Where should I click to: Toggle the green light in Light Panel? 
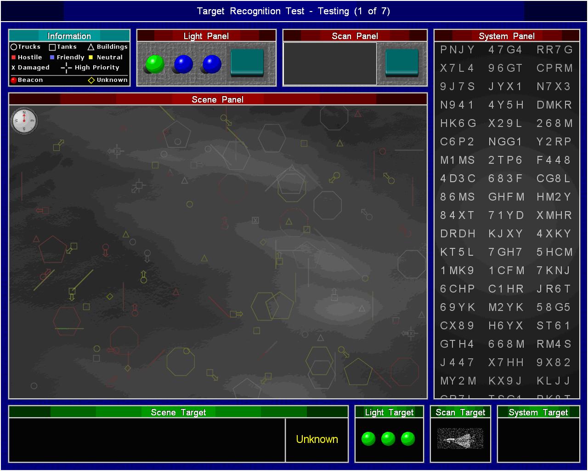click(x=155, y=64)
